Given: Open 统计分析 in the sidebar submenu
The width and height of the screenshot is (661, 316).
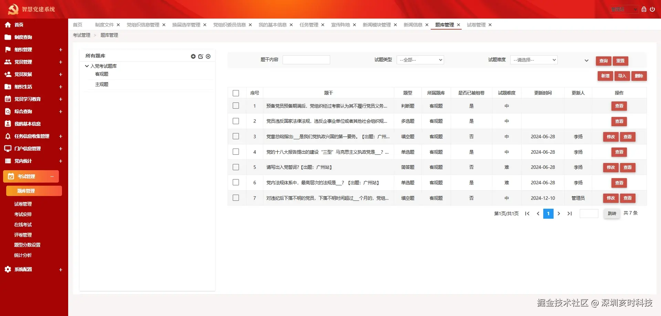Looking at the screenshot, I should (23, 255).
